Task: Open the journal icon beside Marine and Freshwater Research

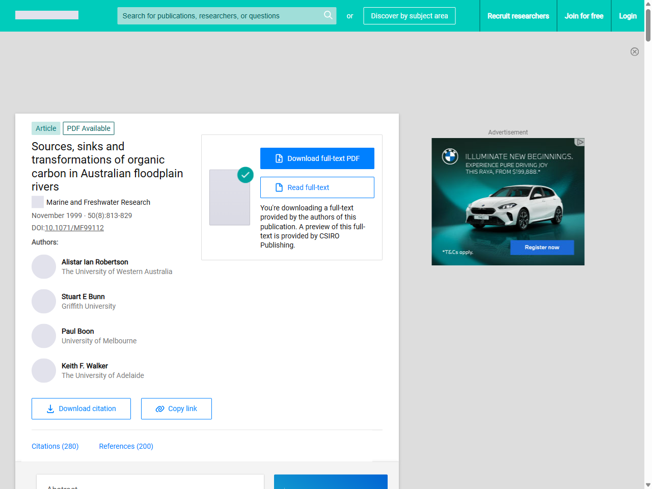Action: (x=37, y=202)
